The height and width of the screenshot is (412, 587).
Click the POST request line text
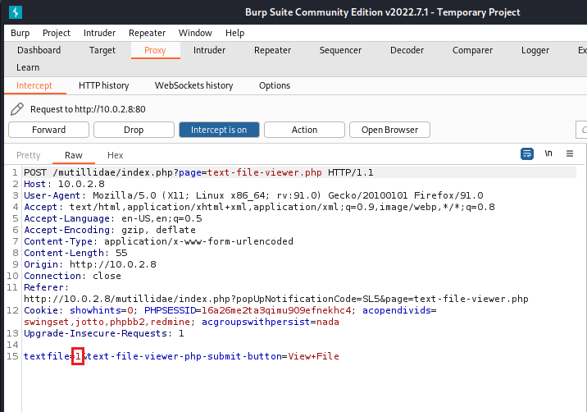tap(198, 172)
